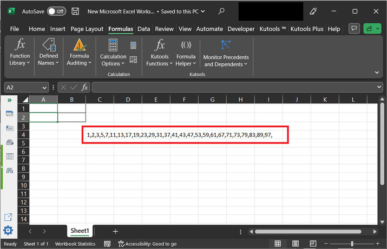Click Workbook Statistics in status bar
Viewport: 387px width, 249px height.
click(x=75, y=244)
